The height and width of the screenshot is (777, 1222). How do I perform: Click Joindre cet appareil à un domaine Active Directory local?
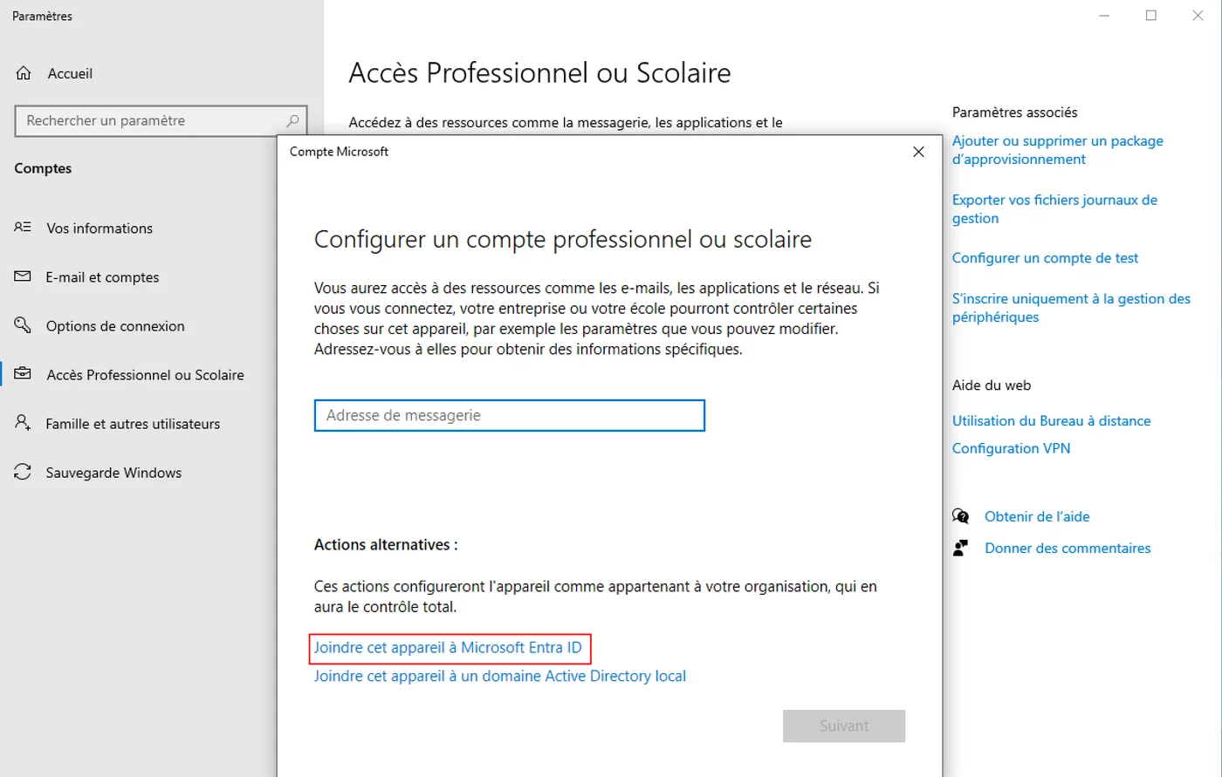pos(499,676)
